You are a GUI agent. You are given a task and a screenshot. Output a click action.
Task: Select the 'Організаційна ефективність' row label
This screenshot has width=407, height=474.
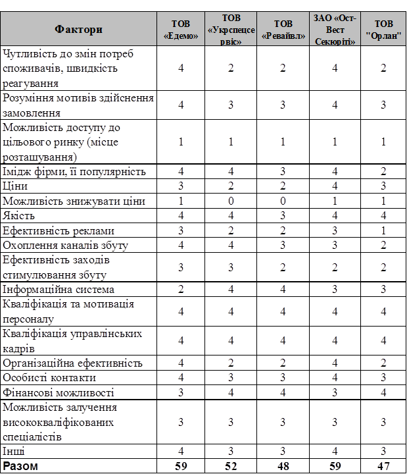[x=72, y=363]
